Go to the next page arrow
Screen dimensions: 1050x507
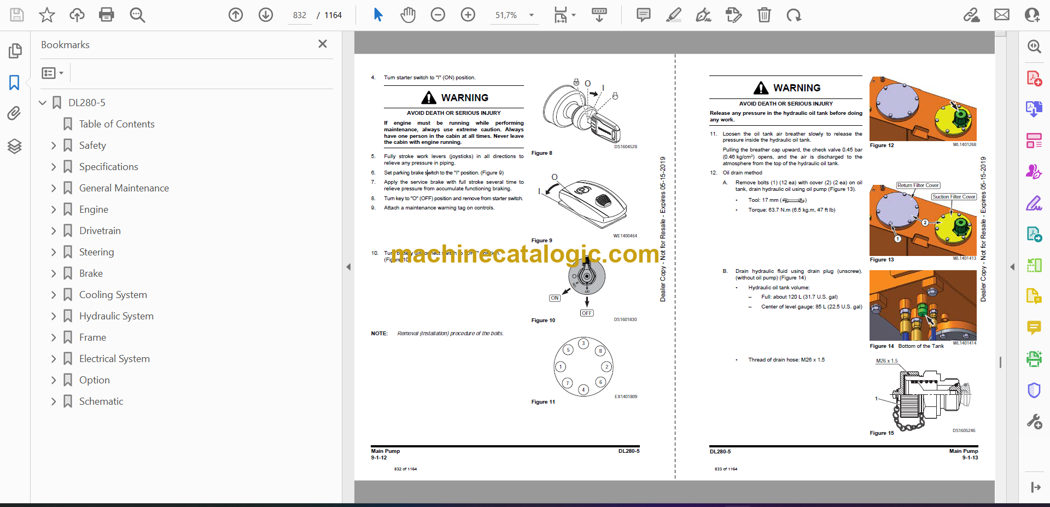coord(266,15)
